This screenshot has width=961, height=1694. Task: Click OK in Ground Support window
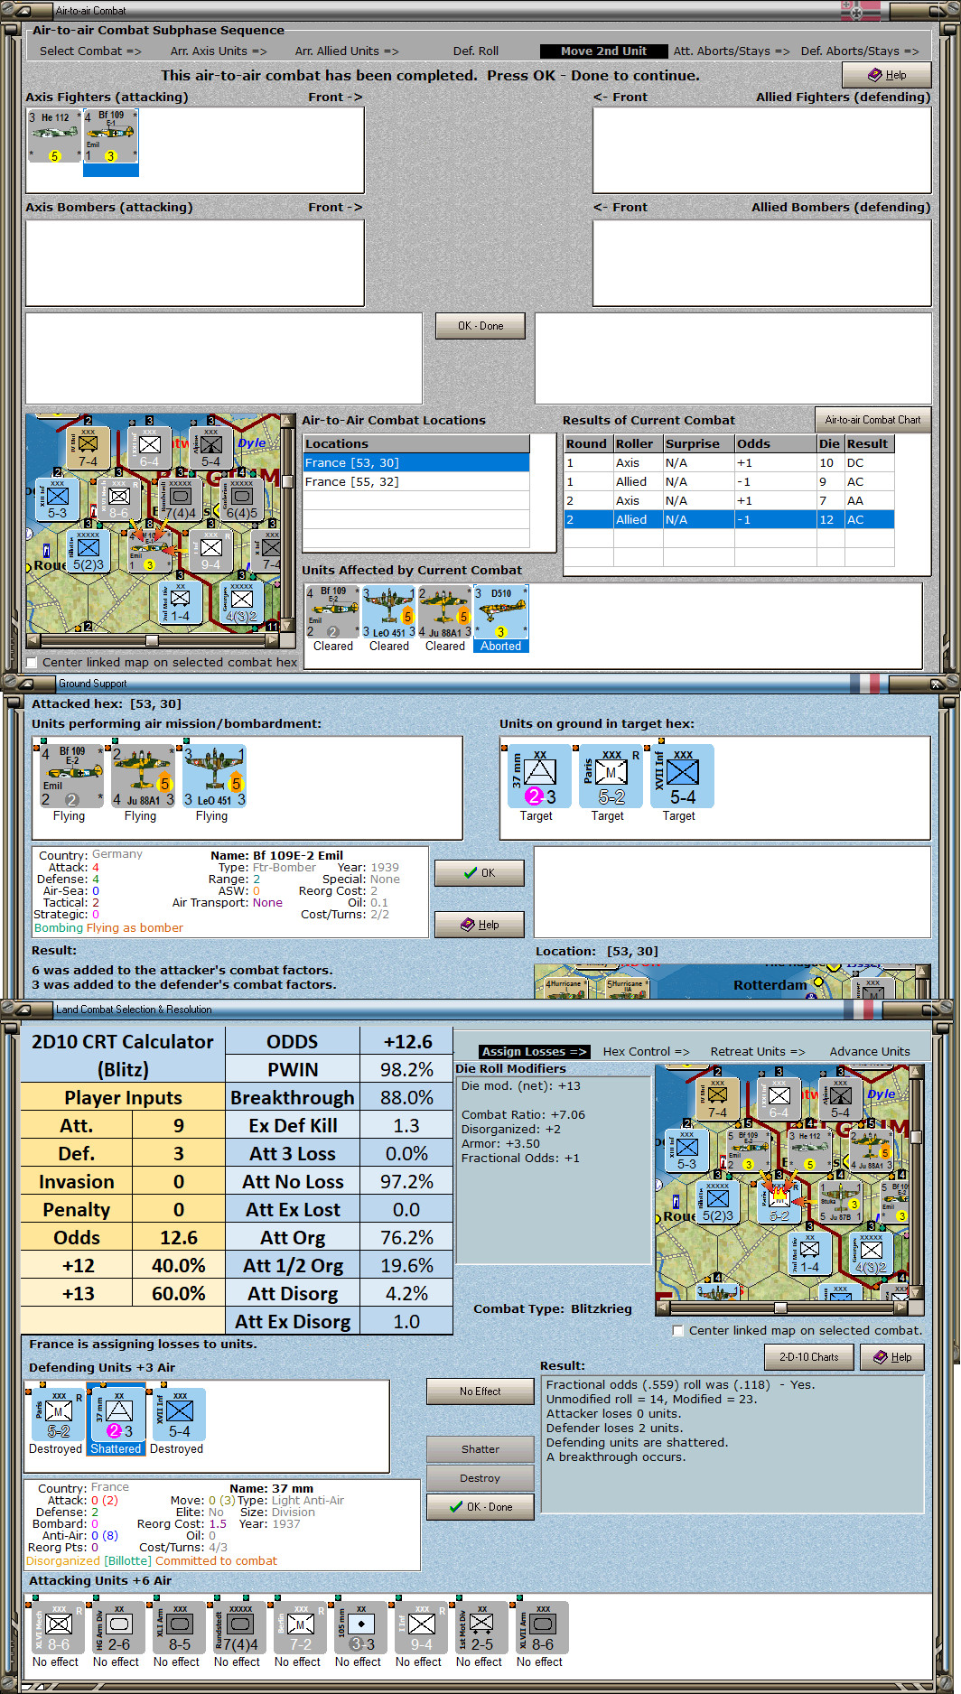(480, 873)
